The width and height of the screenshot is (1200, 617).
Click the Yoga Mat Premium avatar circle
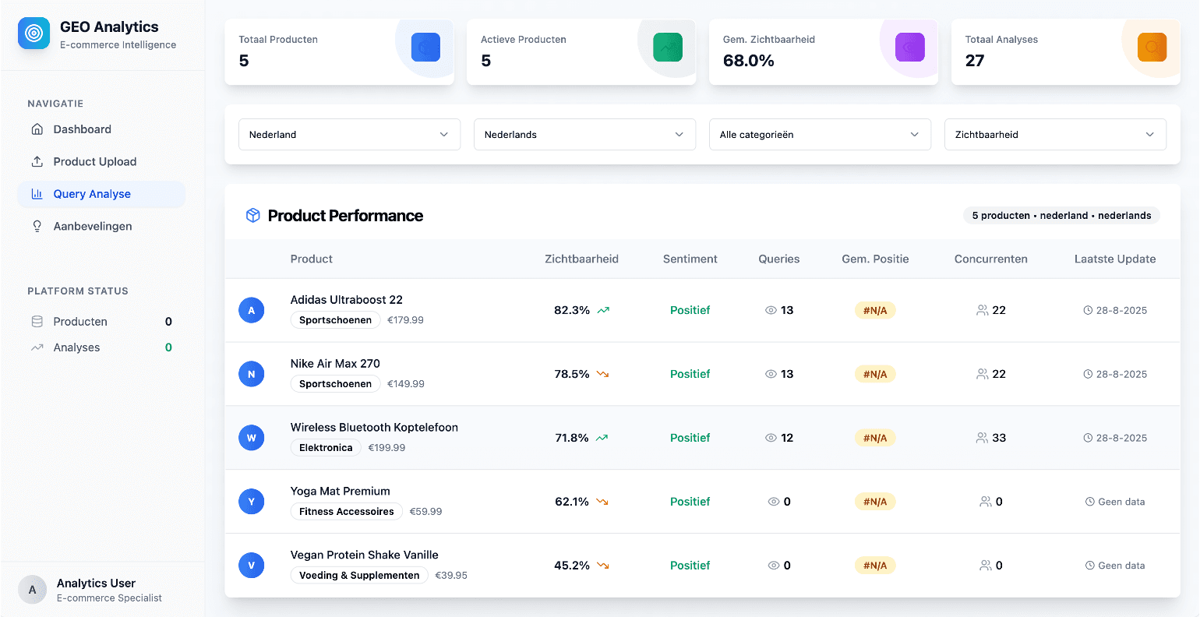(x=251, y=502)
